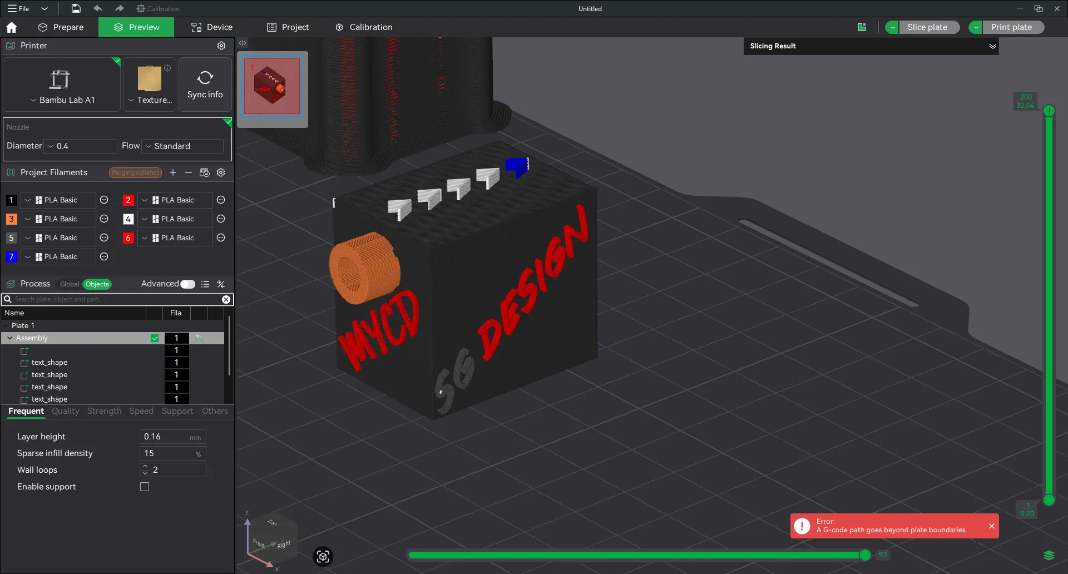Enable support checkbox
The height and width of the screenshot is (574, 1068).
(145, 487)
